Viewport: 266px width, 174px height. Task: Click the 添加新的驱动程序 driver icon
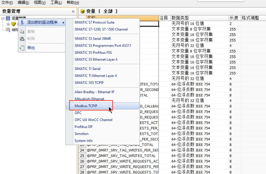[x=22, y=23]
